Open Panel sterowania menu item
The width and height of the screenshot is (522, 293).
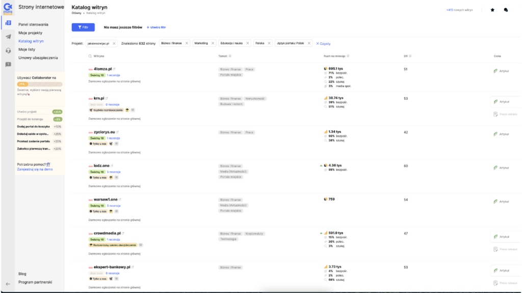tap(33, 24)
